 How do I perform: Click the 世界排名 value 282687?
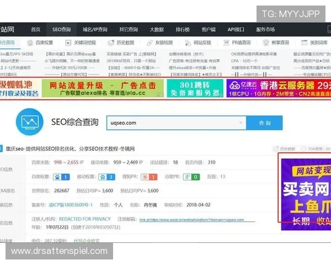point(62,191)
